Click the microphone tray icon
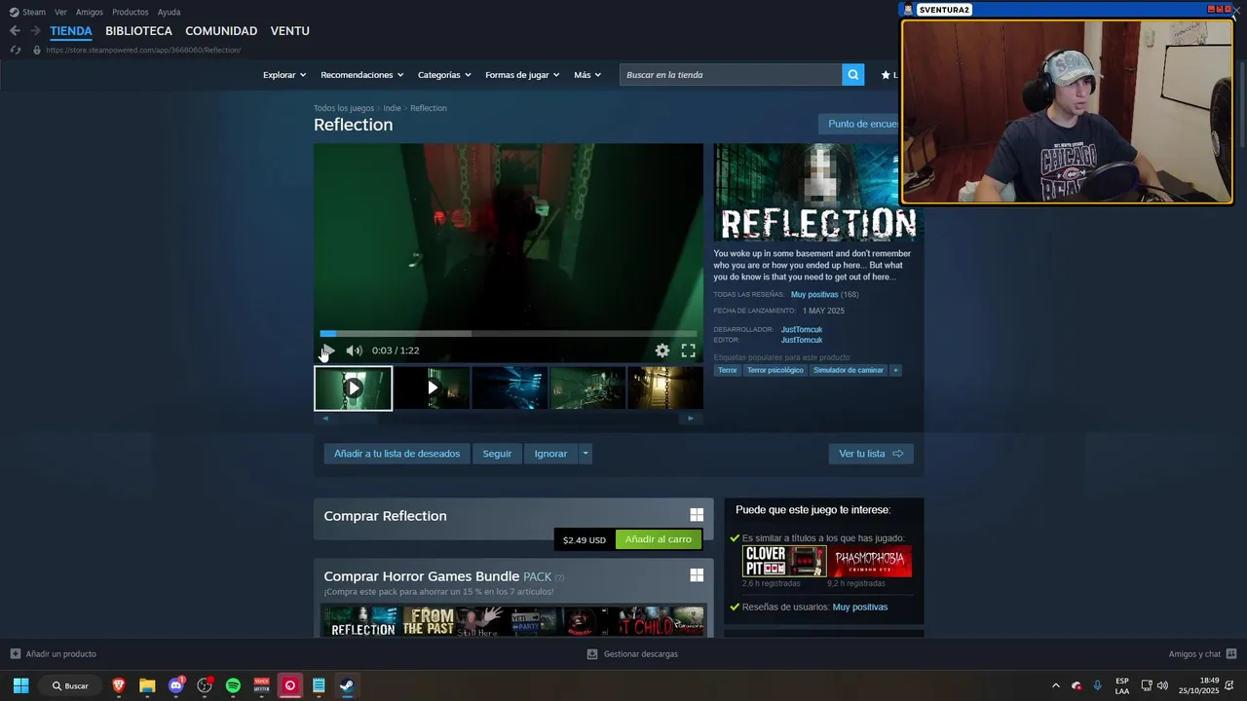This screenshot has width=1247, height=701. point(1098,685)
